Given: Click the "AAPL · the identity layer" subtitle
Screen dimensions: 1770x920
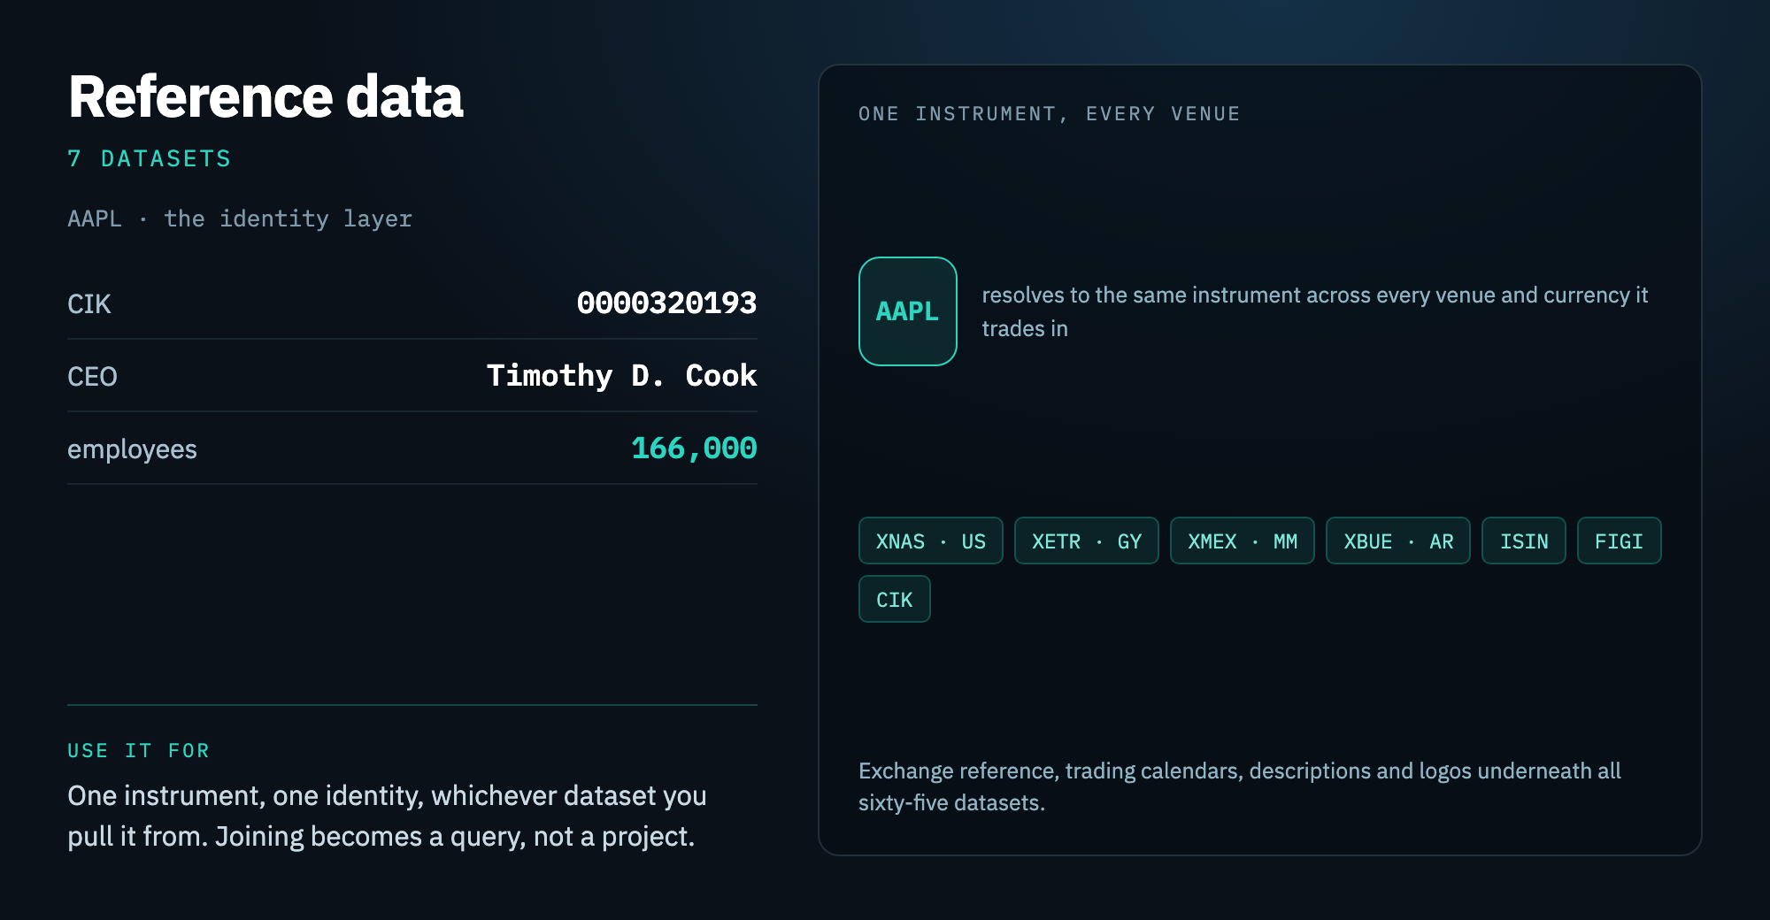Looking at the screenshot, I should point(240,218).
